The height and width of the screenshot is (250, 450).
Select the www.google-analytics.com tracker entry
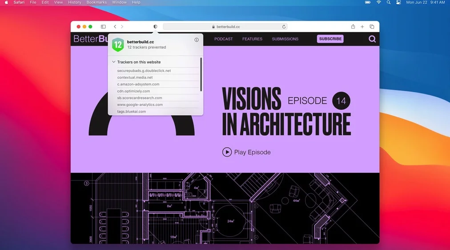click(140, 105)
